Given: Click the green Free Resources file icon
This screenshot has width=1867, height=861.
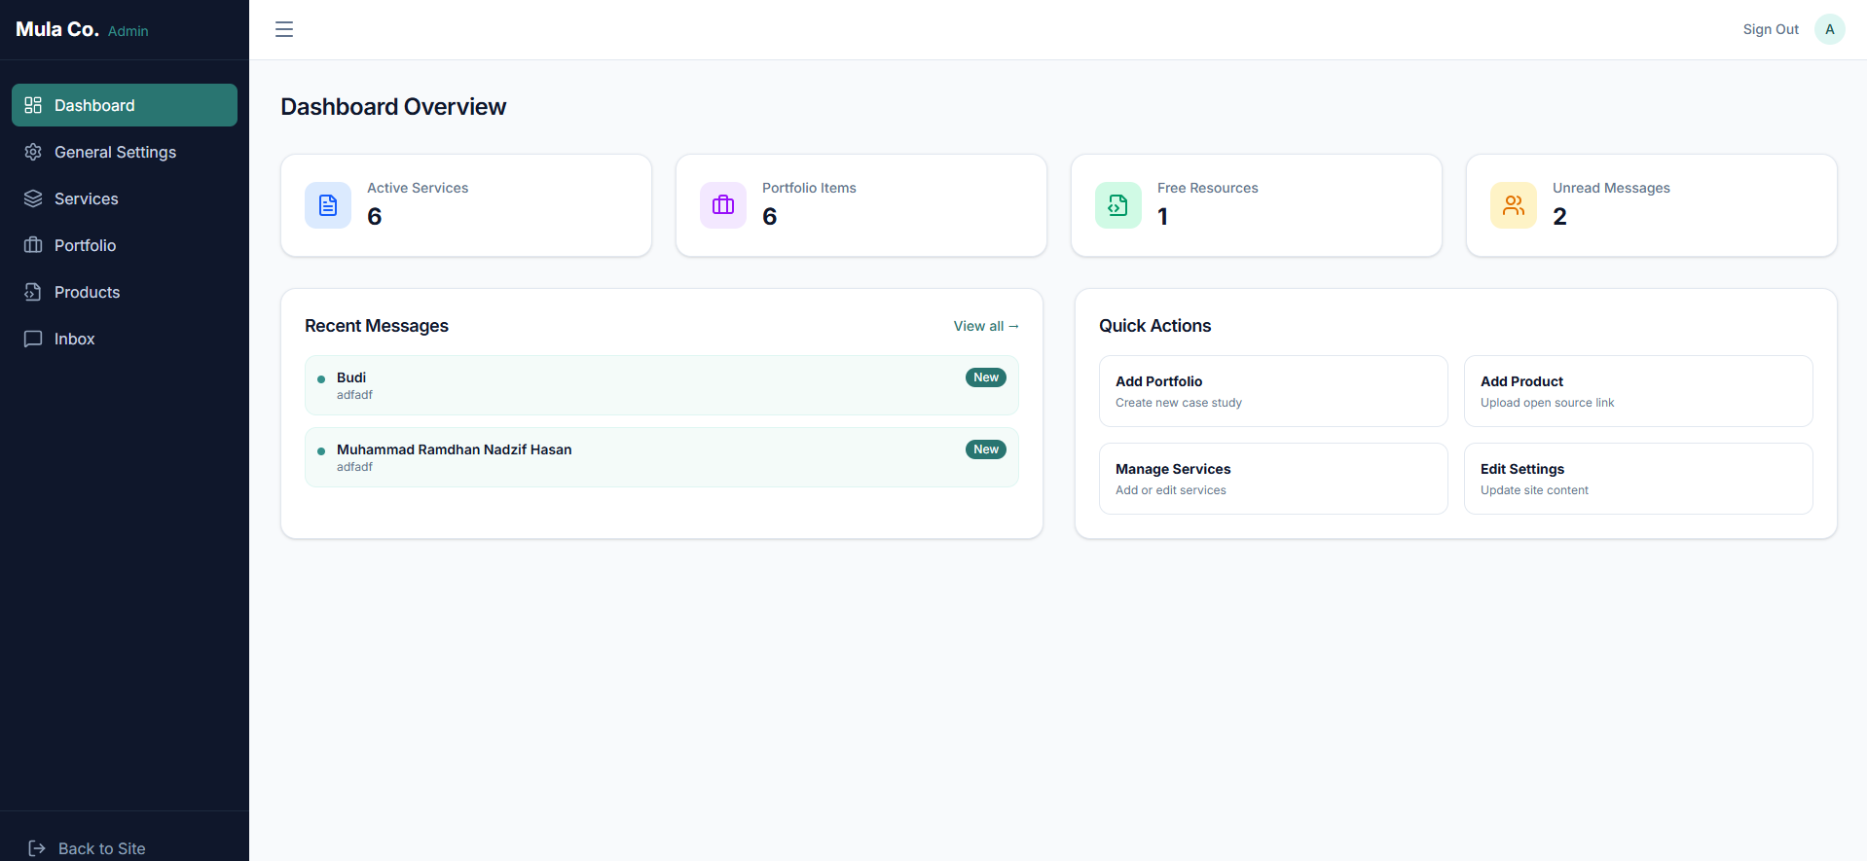Looking at the screenshot, I should [x=1118, y=205].
